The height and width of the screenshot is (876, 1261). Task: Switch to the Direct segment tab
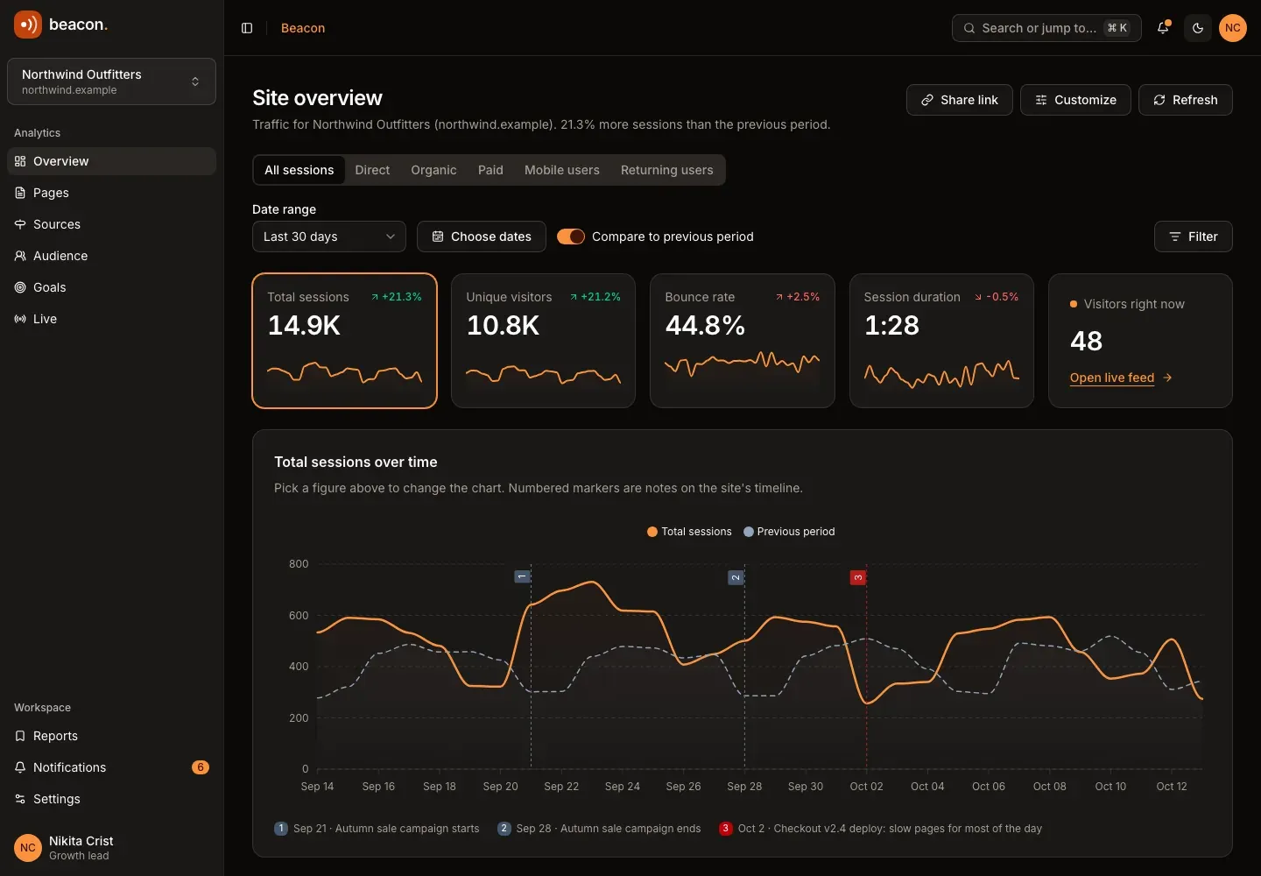pos(372,170)
